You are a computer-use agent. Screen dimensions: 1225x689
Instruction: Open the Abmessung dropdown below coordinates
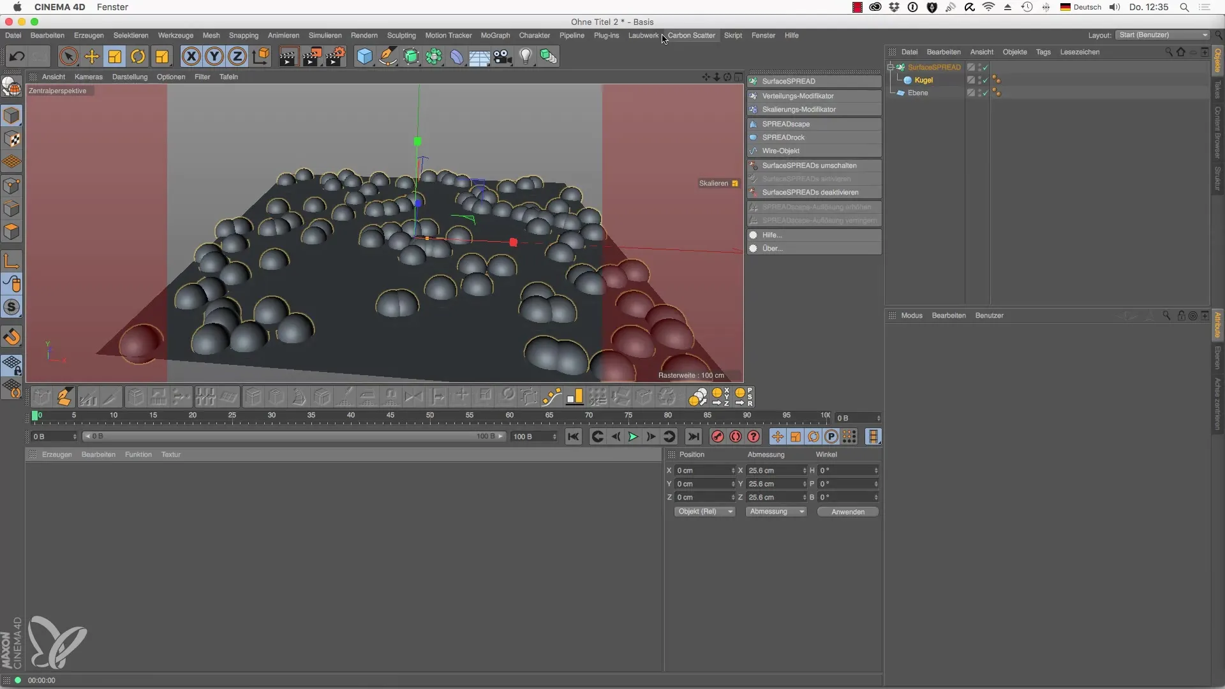point(776,512)
